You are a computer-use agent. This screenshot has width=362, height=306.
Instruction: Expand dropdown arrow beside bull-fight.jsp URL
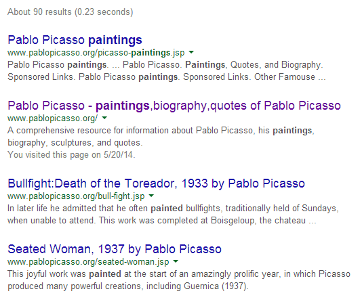(151, 196)
